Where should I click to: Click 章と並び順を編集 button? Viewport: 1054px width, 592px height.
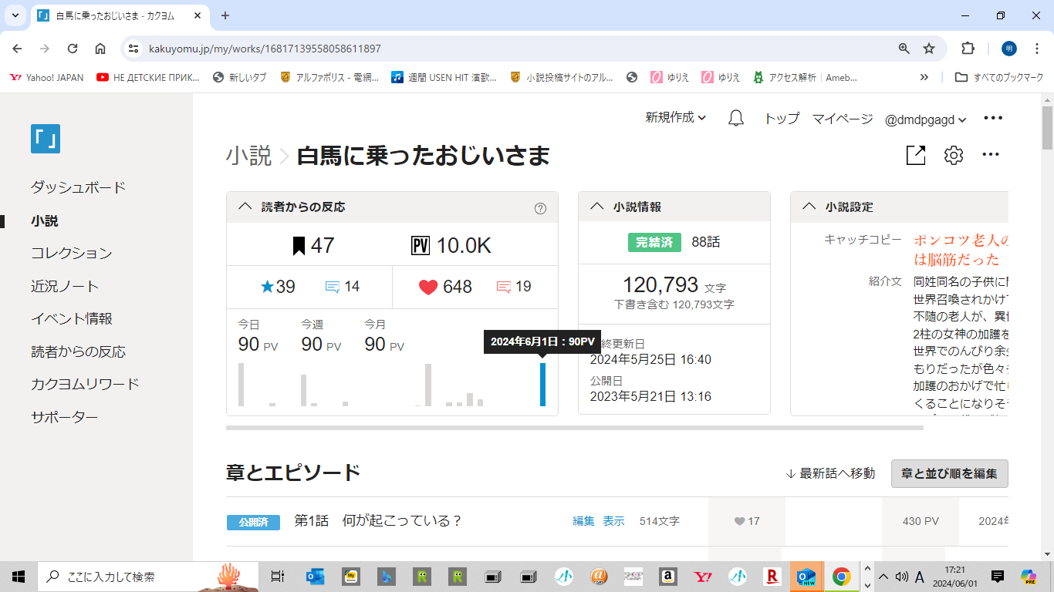point(949,473)
